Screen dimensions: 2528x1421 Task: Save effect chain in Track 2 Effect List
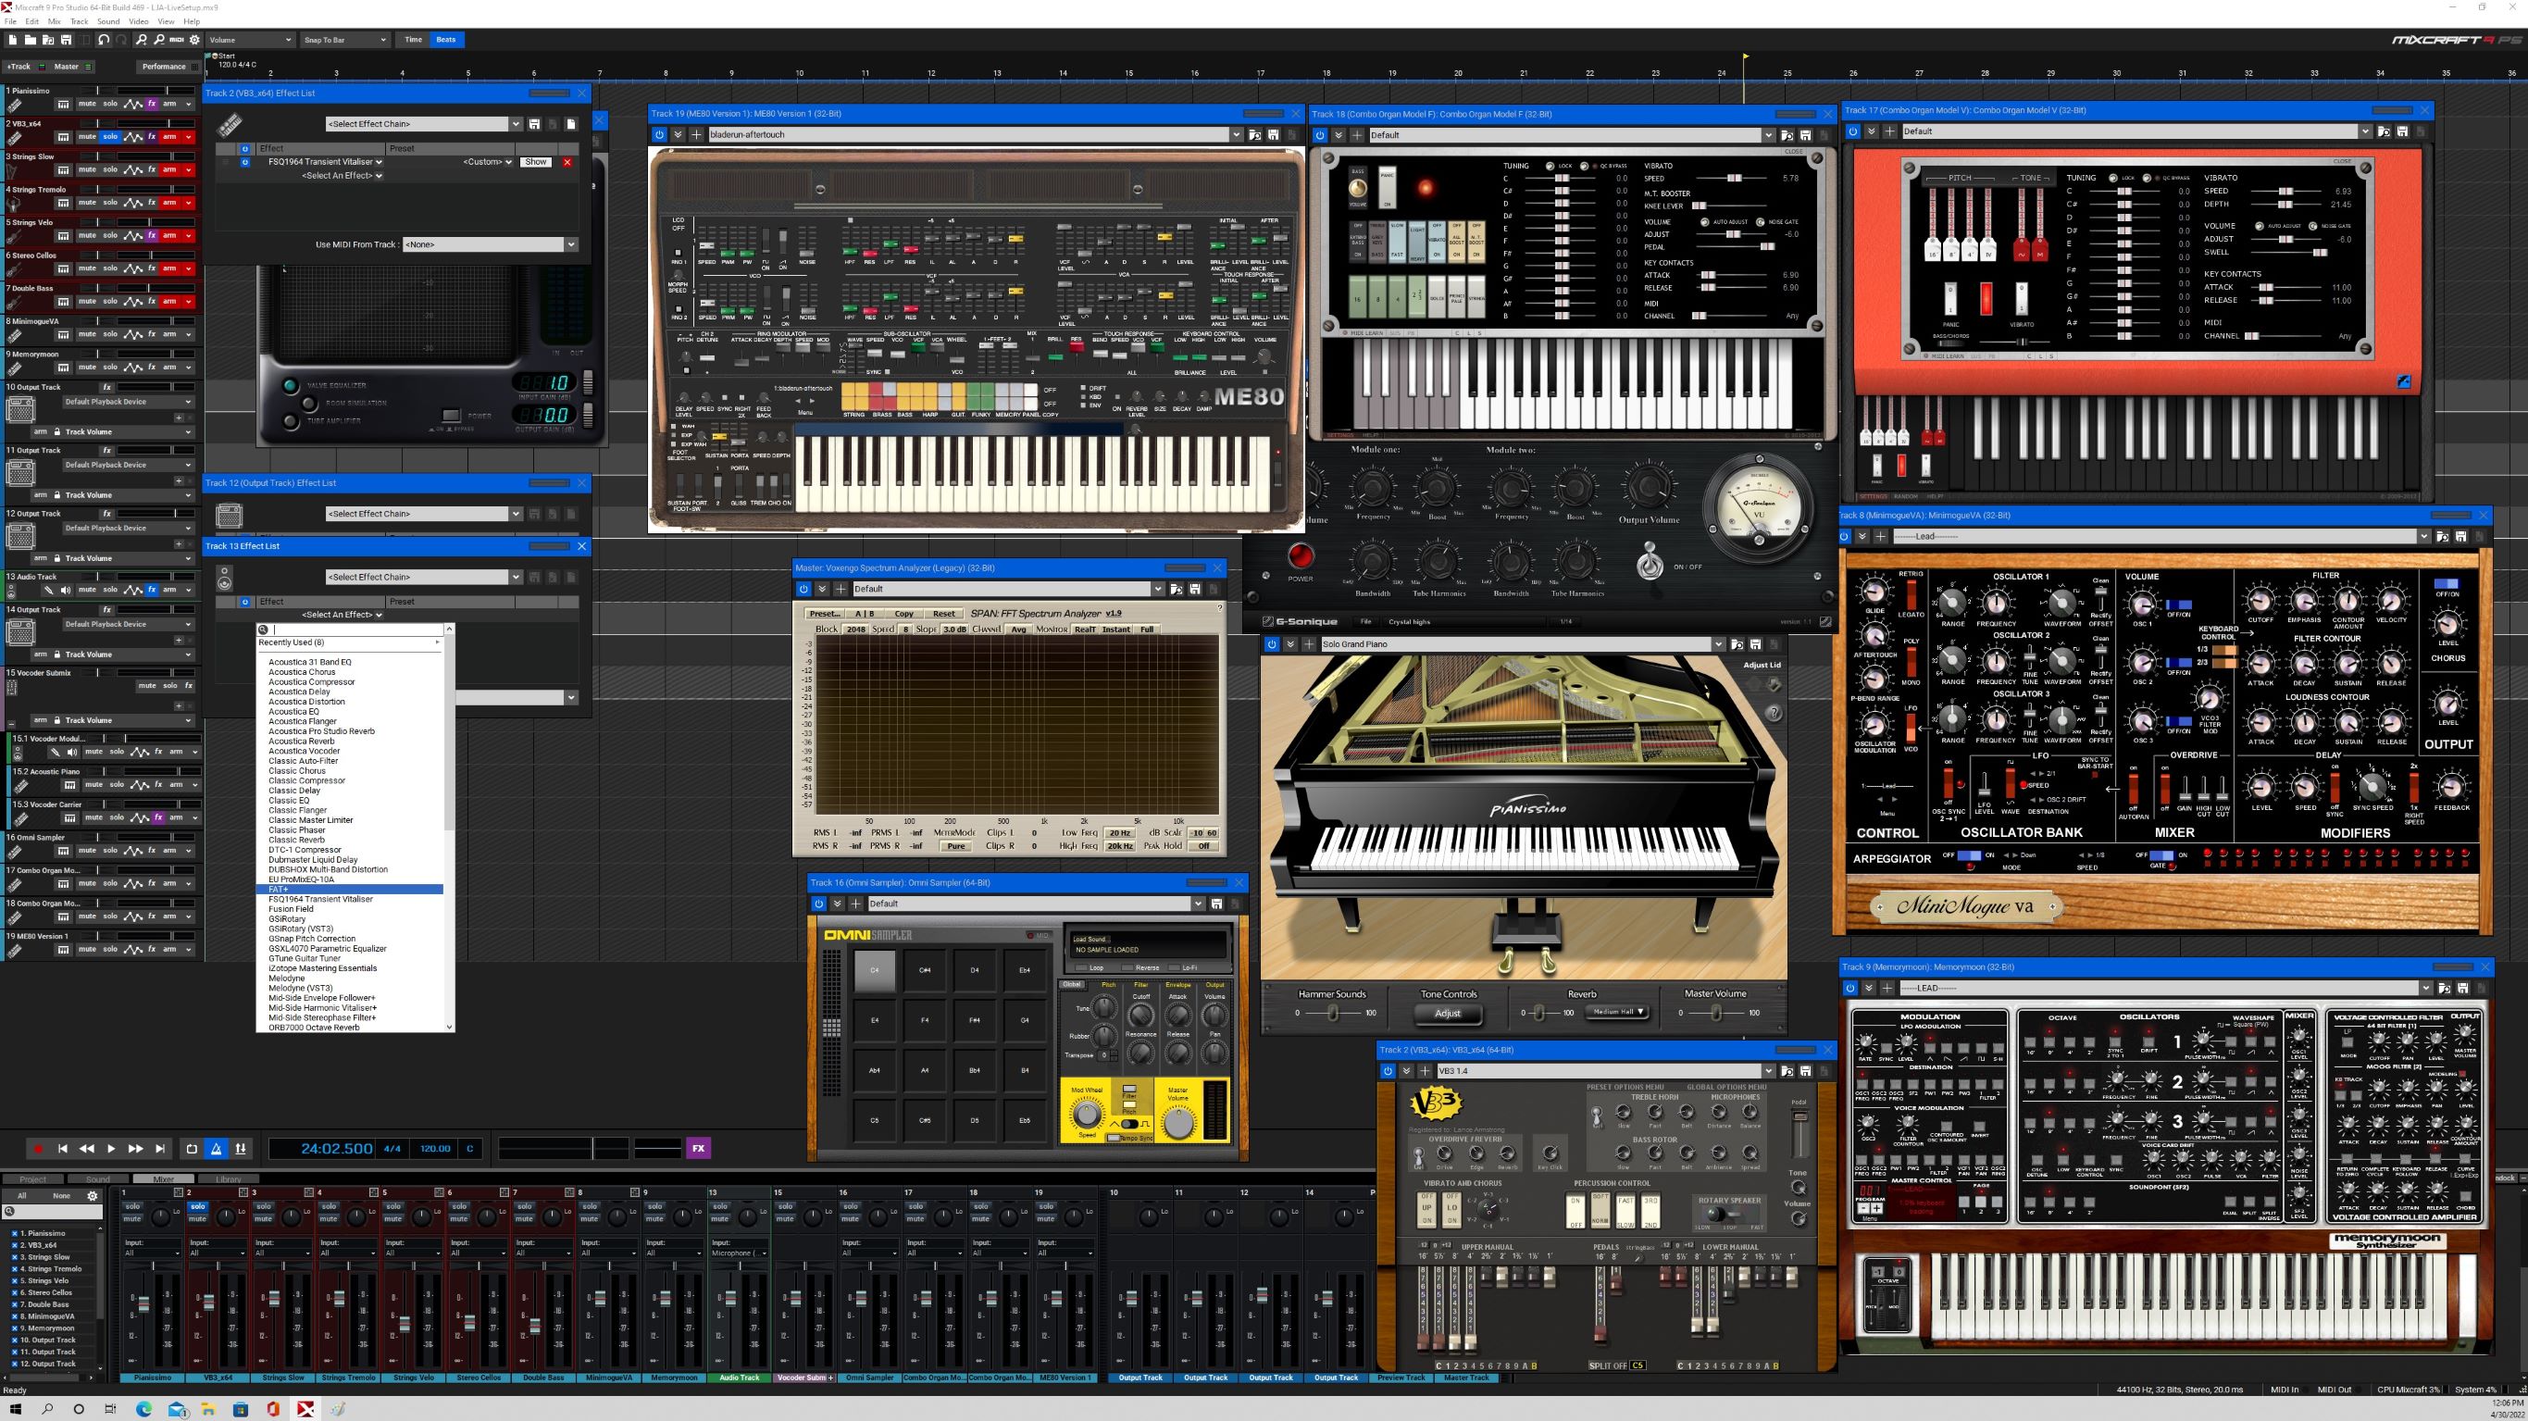point(534,124)
